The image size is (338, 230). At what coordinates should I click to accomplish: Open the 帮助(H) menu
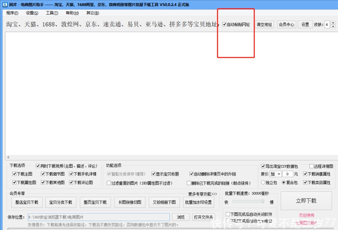point(72,13)
